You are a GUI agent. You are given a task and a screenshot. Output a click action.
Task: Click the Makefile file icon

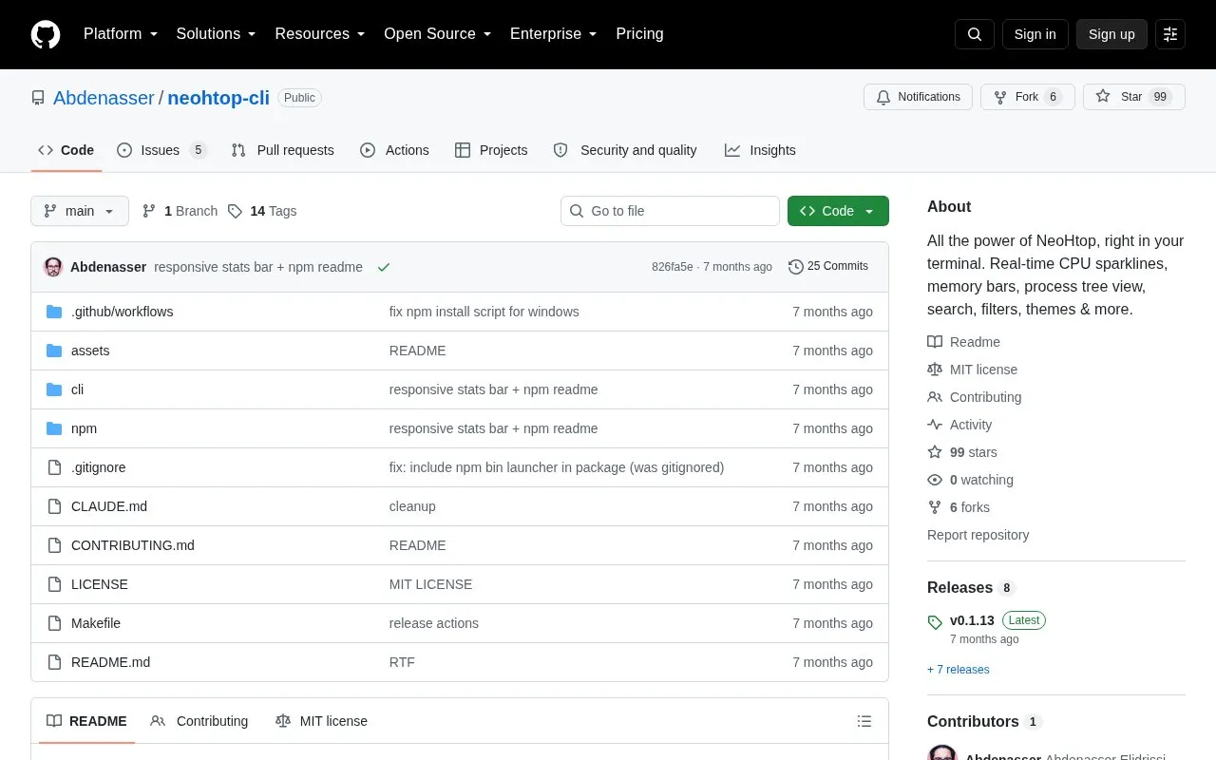[x=54, y=623]
